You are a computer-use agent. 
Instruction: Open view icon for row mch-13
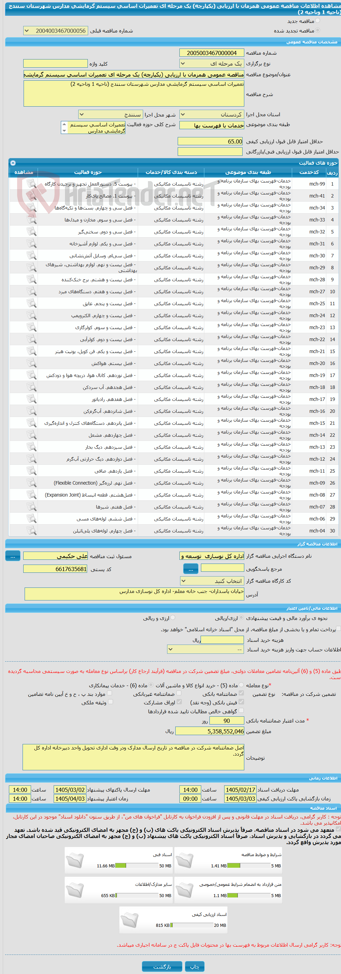click(x=31, y=447)
